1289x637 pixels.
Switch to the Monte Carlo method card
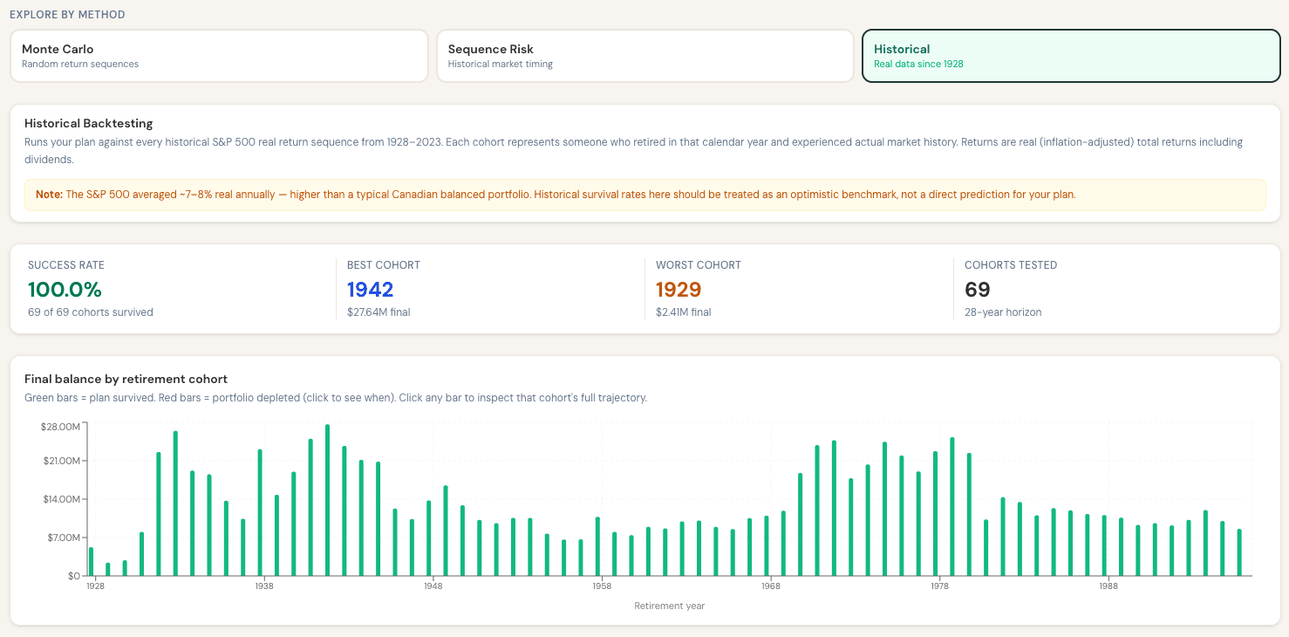[219, 56]
